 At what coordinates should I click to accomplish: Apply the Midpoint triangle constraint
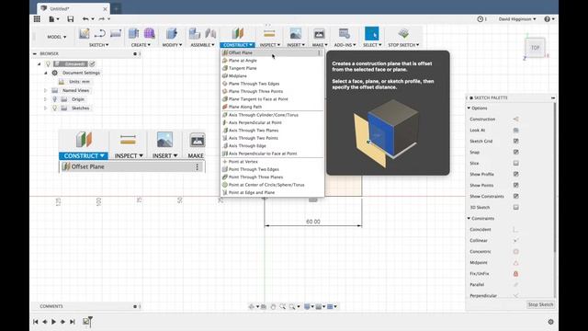coord(515,263)
